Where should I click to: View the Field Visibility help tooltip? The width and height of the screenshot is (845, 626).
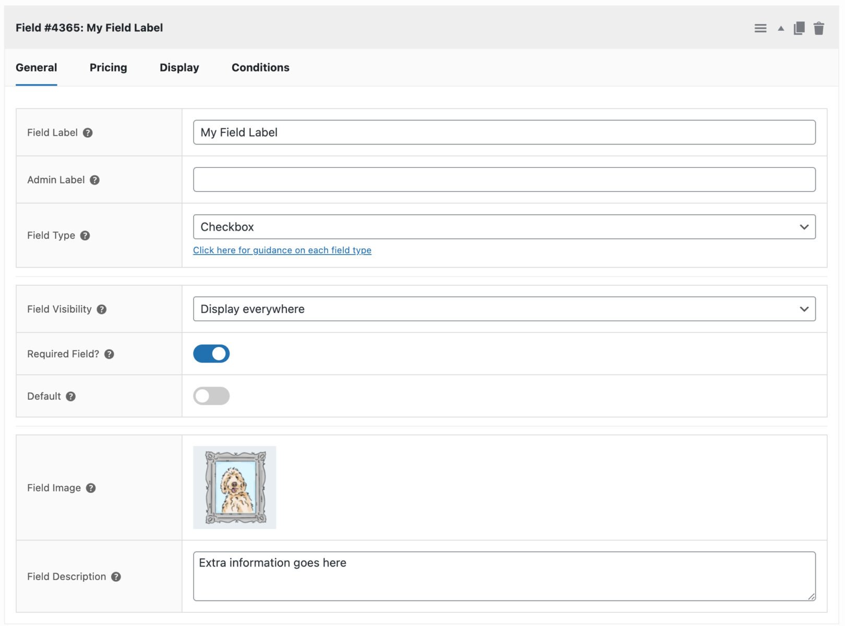(x=102, y=309)
